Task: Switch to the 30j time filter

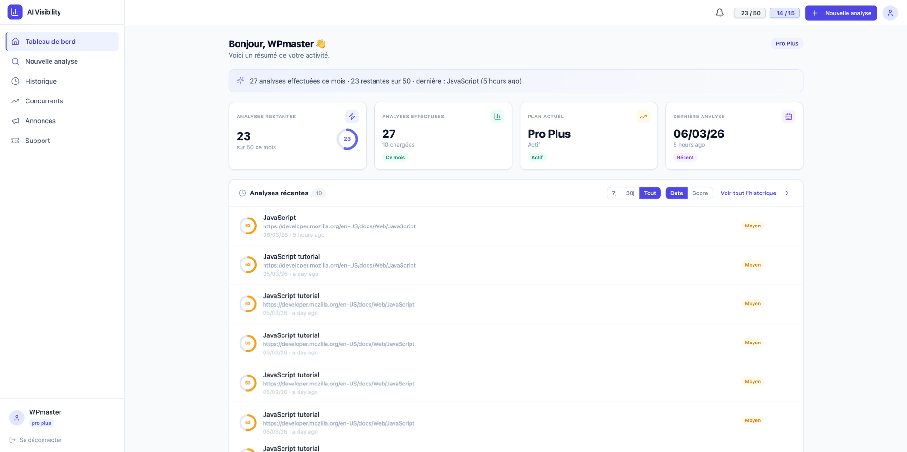Action: tap(630, 193)
